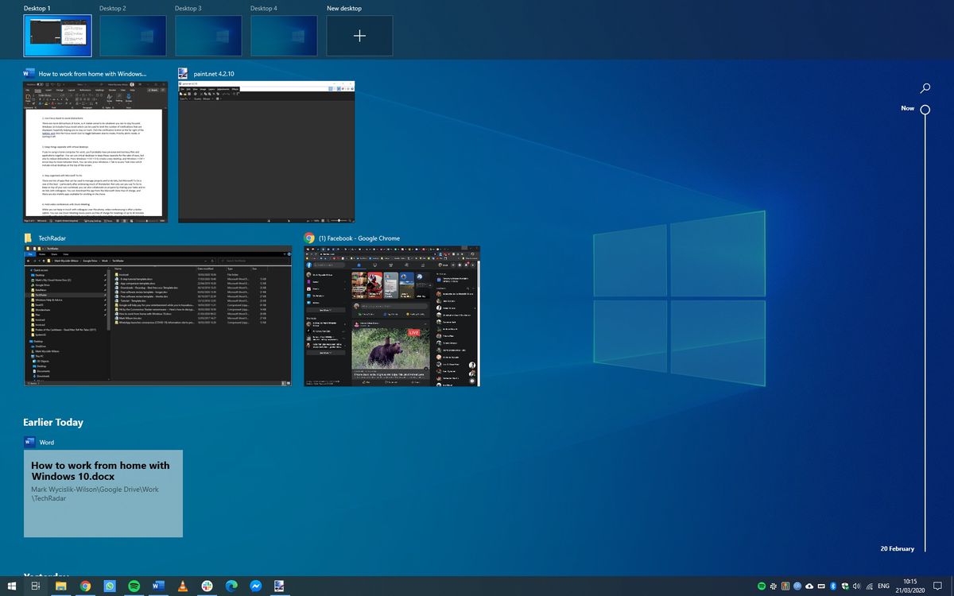This screenshot has width=954, height=596.
Task: Open the paint.net 4.2.10 window
Action: click(x=266, y=151)
